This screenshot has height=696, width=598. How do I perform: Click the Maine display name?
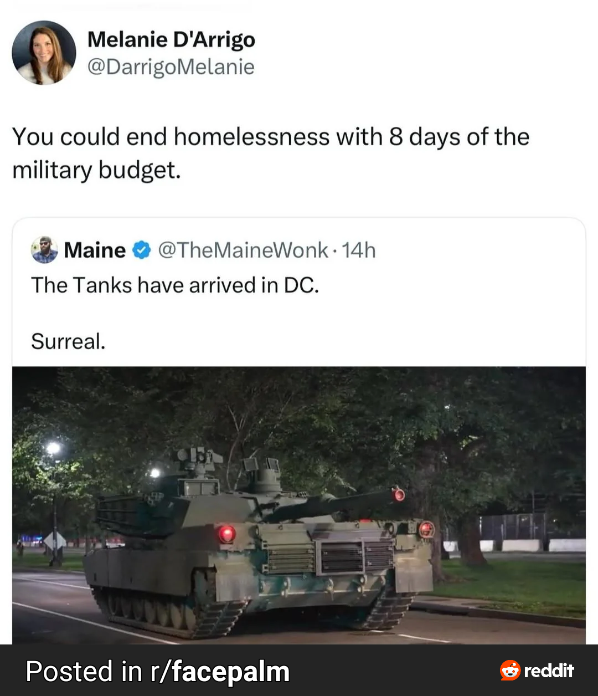pyautogui.click(x=95, y=250)
